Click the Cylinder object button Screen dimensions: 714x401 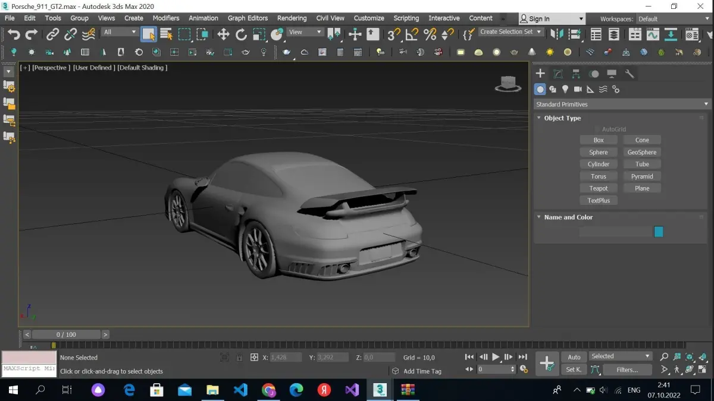(x=599, y=164)
